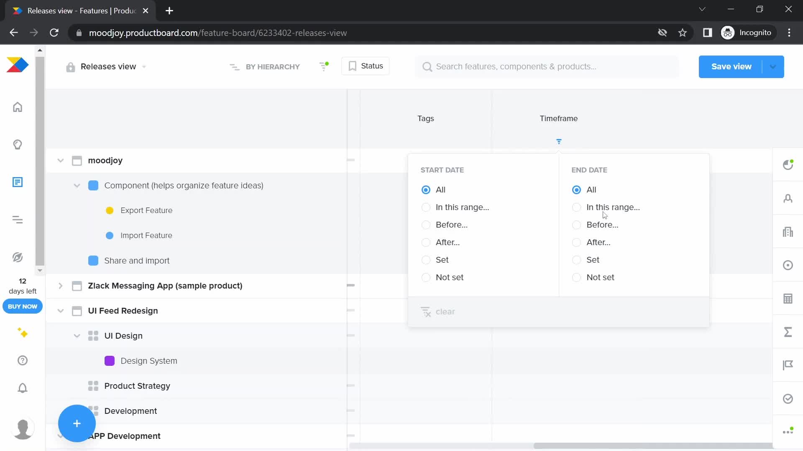Bookmark this page with the star icon
Viewport: 803px width, 451px height.
[x=683, y=33]
